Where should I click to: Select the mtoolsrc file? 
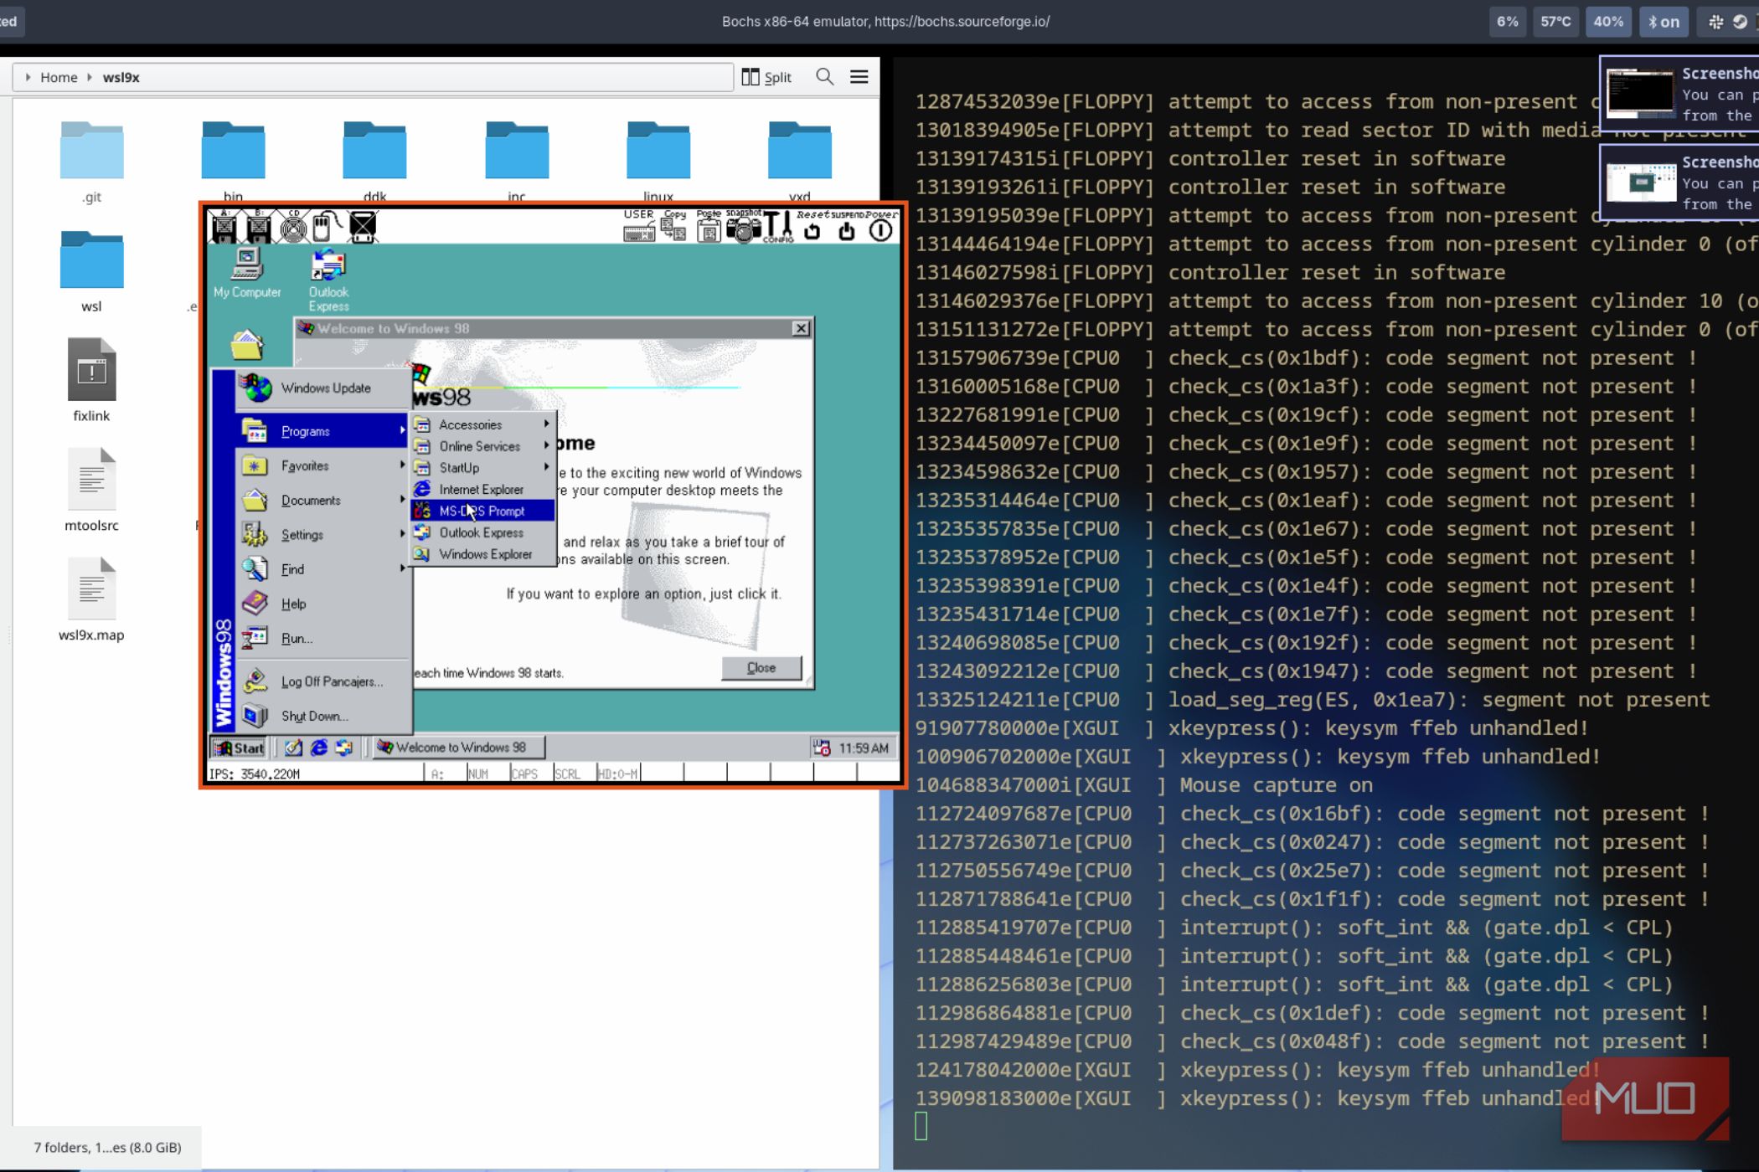[91, 491]
